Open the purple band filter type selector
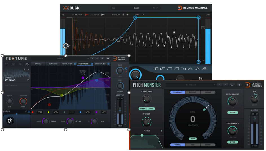Viewport: 266px width, 151px height. 104,112
